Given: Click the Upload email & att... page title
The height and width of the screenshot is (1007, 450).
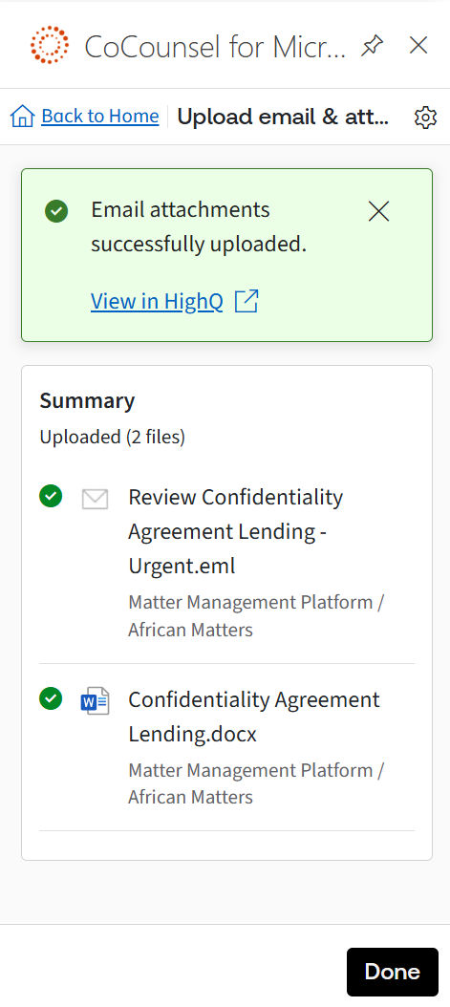Looking at the screenshot, I should tap(283, 117).
